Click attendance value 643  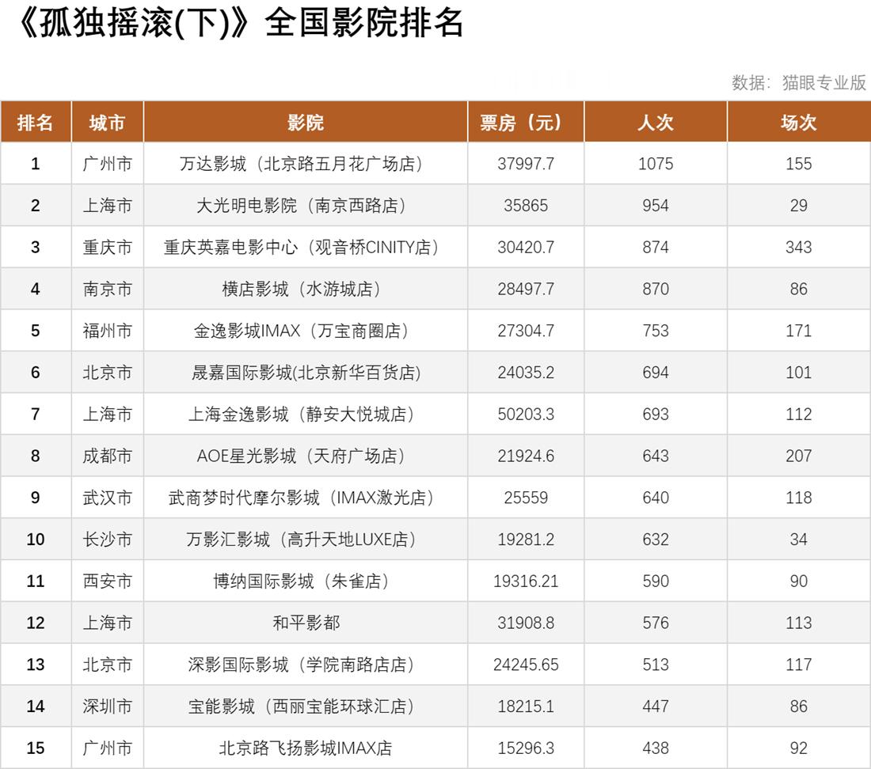(656, 456)
